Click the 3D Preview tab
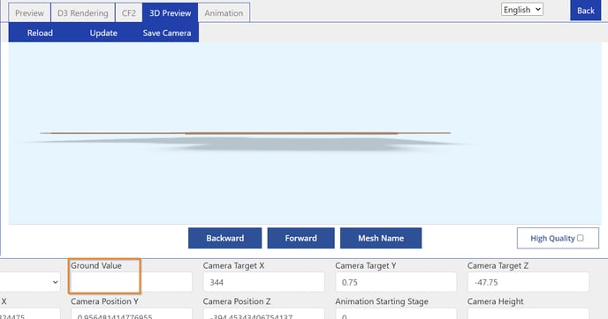608x319 pixels. click(x=171, y=12)
